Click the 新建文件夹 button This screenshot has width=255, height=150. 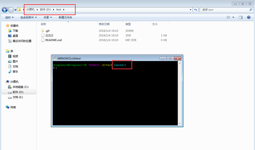[x=65, y=18]
